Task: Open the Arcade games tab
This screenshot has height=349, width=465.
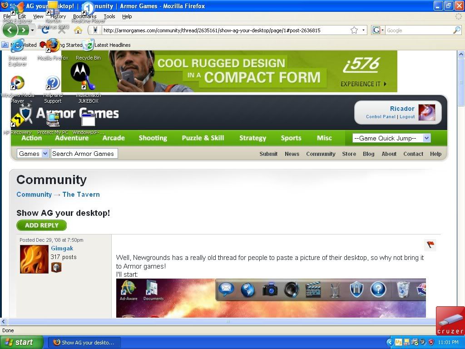Action: [x=114, y=138]
